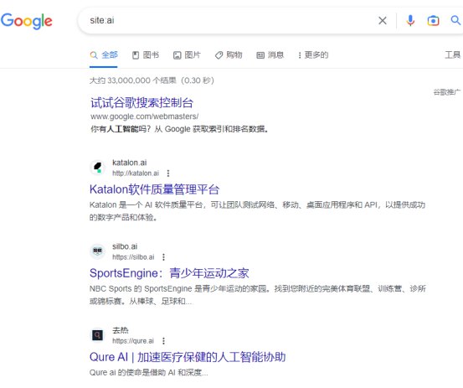Open more options for silbo.ai result
The image size is (463, 388).
point(163,257)
